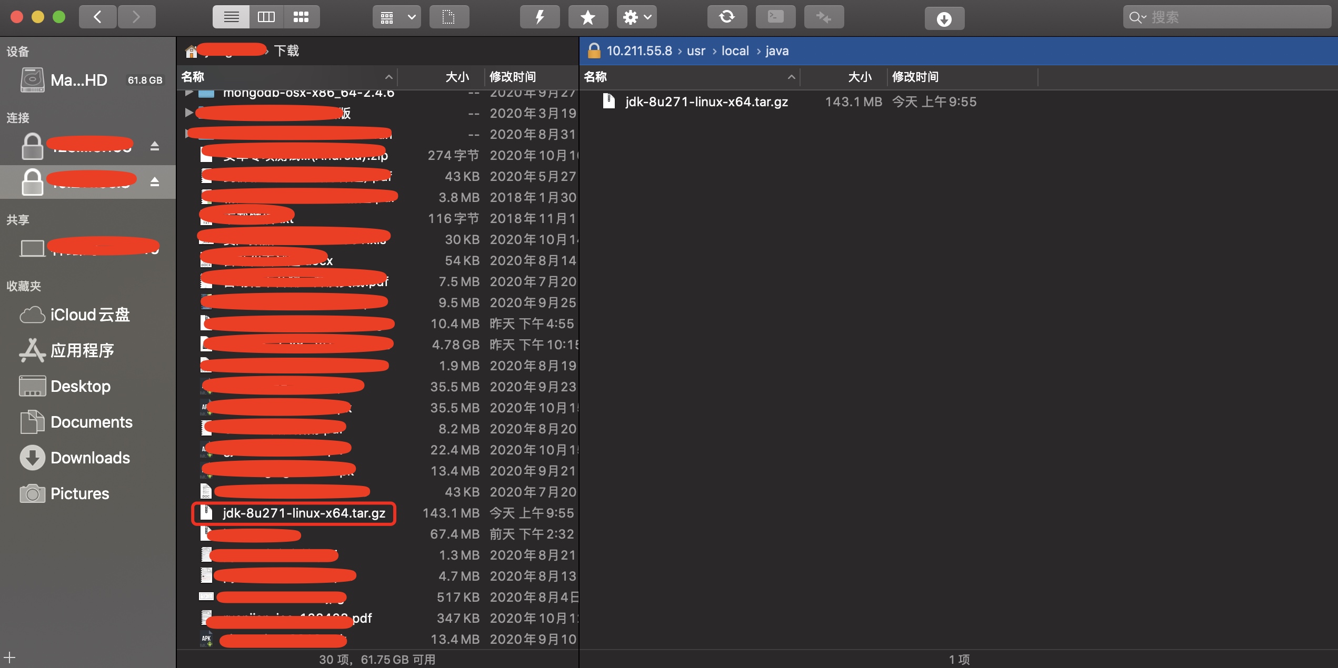Click the 'usr' breadcrumb in remote path

tap(695, 51)
